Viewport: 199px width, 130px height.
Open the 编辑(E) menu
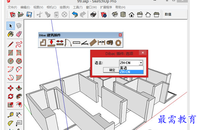pyautogui.click(x=25, y=7)
